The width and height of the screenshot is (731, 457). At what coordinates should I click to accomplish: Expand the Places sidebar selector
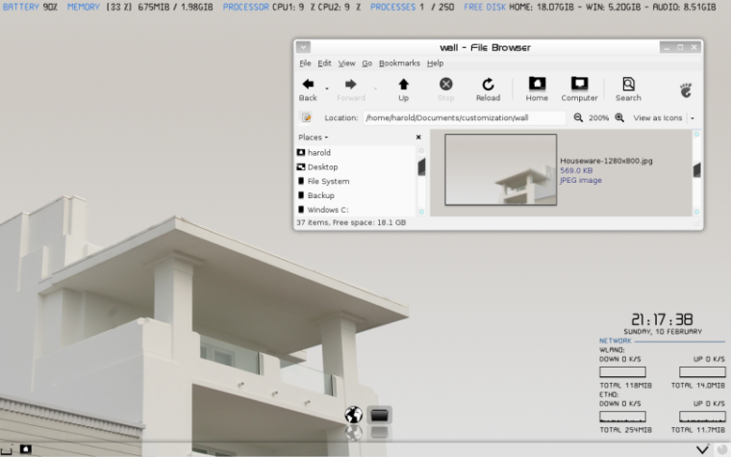pos(314,137)
